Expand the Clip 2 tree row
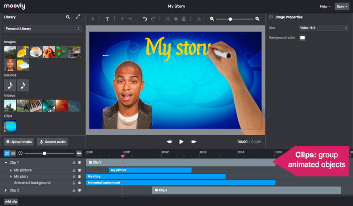353x206 pixels. click(x=6, y=190)
